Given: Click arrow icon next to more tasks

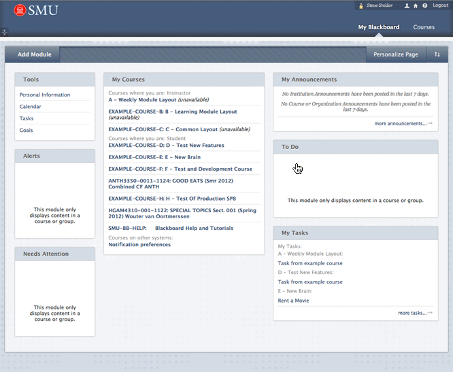Looking at the screenshot, I should (x=431, y=313).
